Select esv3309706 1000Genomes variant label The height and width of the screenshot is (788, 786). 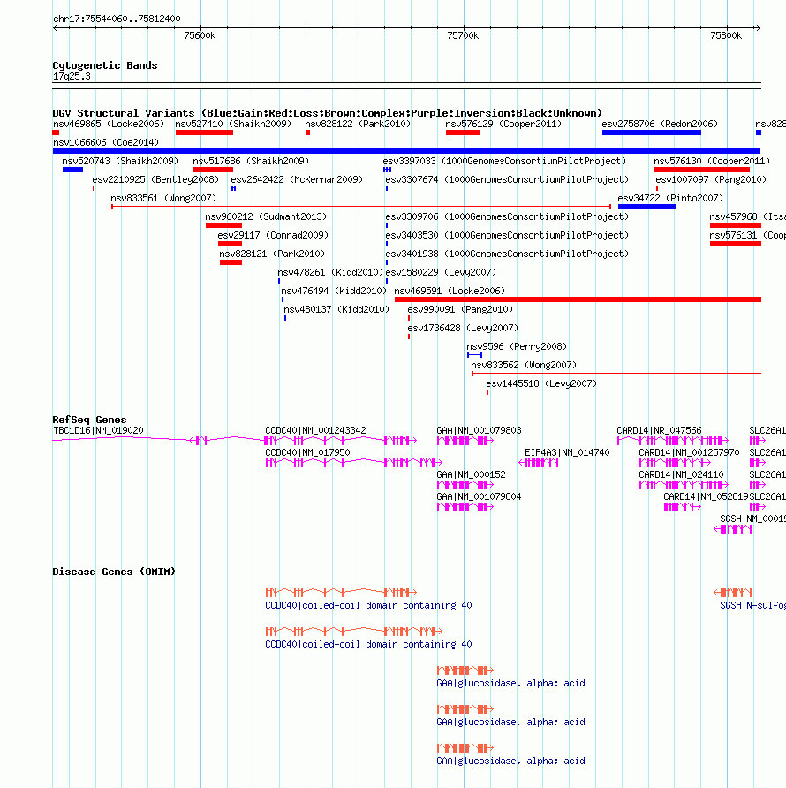point(507,217)
